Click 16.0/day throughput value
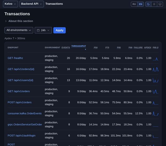The image size is (166, 146). click(81, 69)
